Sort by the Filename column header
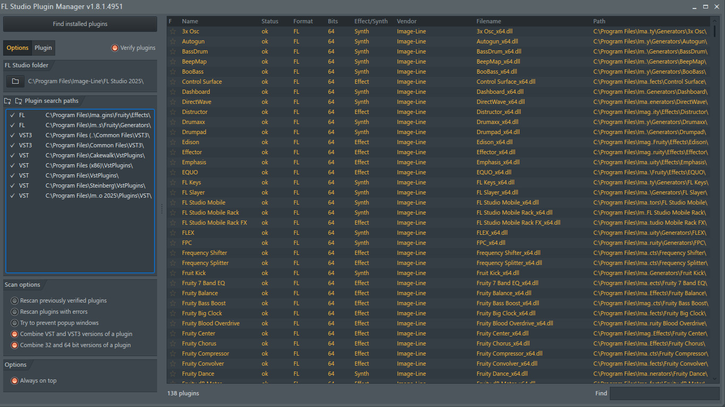725x407 pixels. click(489, 21)
